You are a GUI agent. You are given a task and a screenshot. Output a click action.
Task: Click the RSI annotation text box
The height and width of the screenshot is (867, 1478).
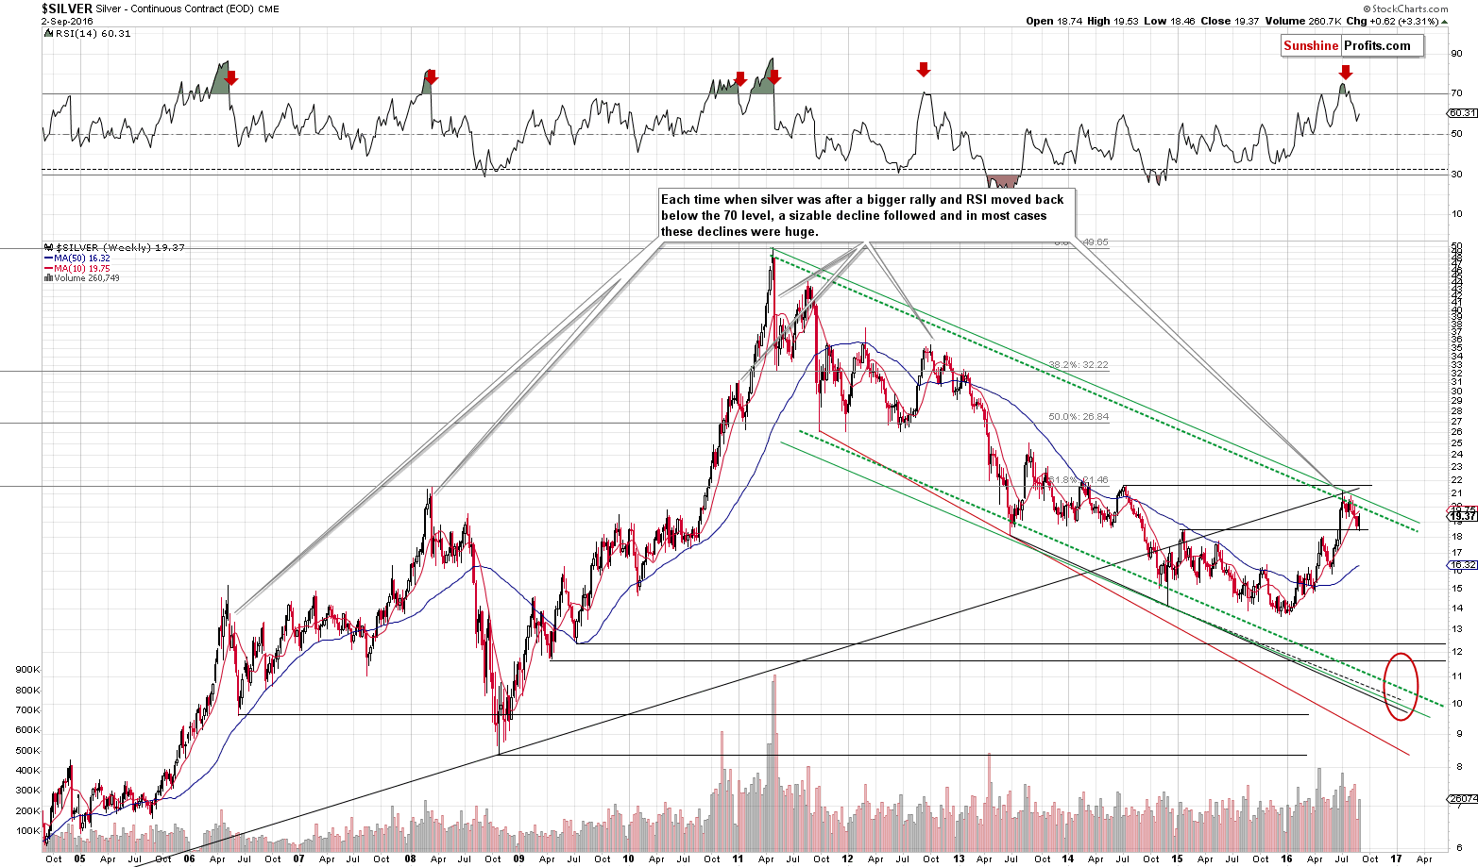(x=866, y=215)
